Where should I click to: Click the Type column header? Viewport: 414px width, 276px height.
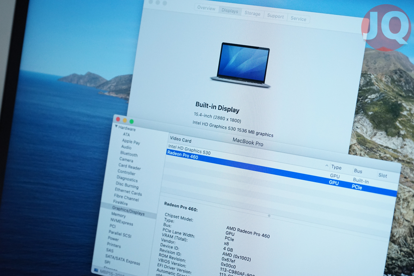tap(336, 167)
